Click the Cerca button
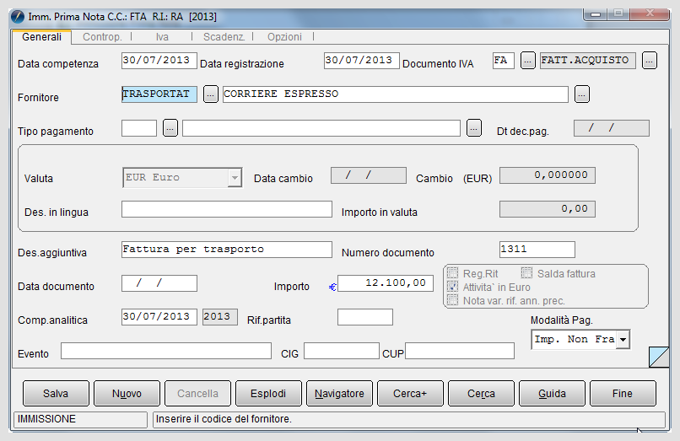The image size is (680, 441). click(x=481, y=393)
